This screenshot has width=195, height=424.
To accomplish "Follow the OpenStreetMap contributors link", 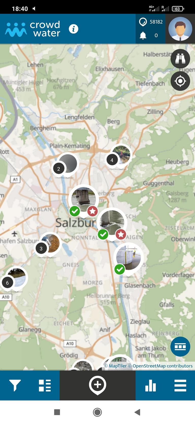I will (x=162, y=366).
